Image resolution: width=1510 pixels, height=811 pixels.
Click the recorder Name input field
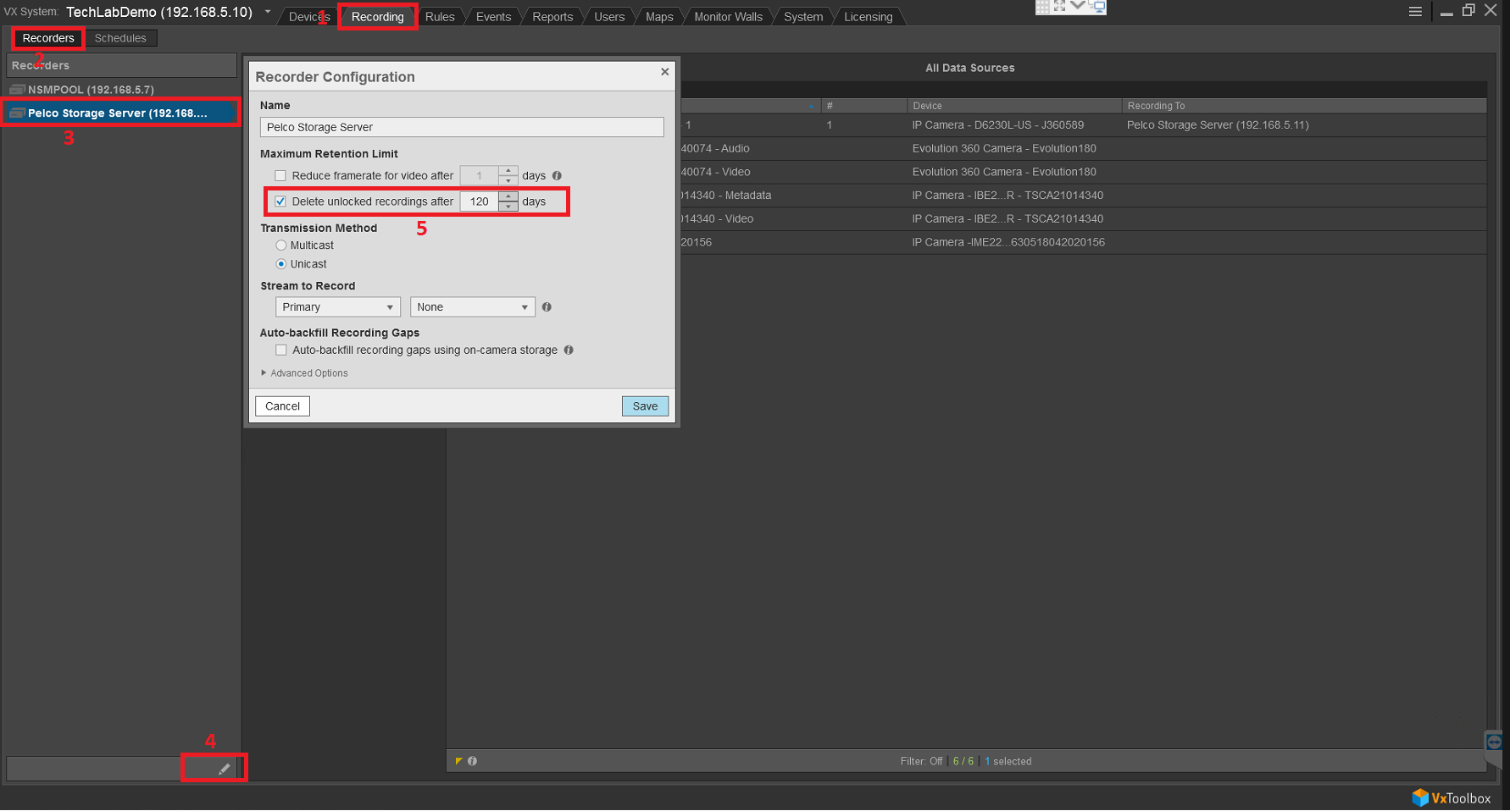click(x=462, y=127)
